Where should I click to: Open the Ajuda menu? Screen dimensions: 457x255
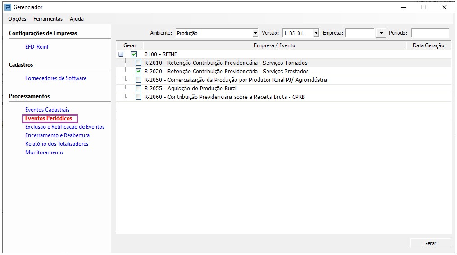[77, 19]
